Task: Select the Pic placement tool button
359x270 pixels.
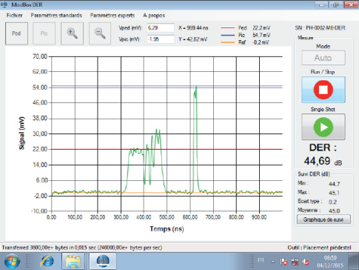Action: (x=44, y=33)
